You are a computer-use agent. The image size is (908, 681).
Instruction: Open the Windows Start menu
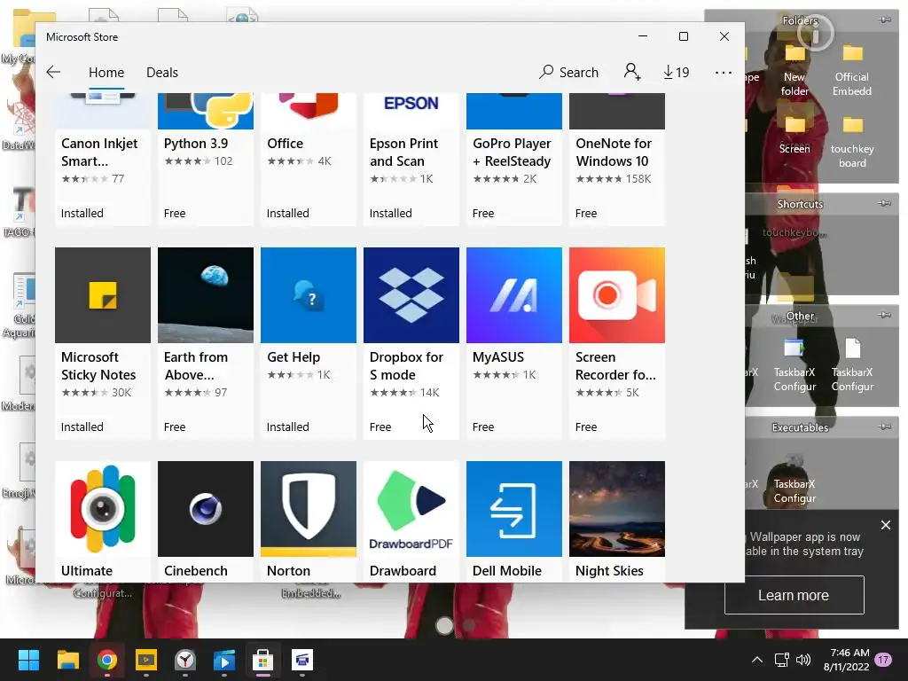coord(28,660)
